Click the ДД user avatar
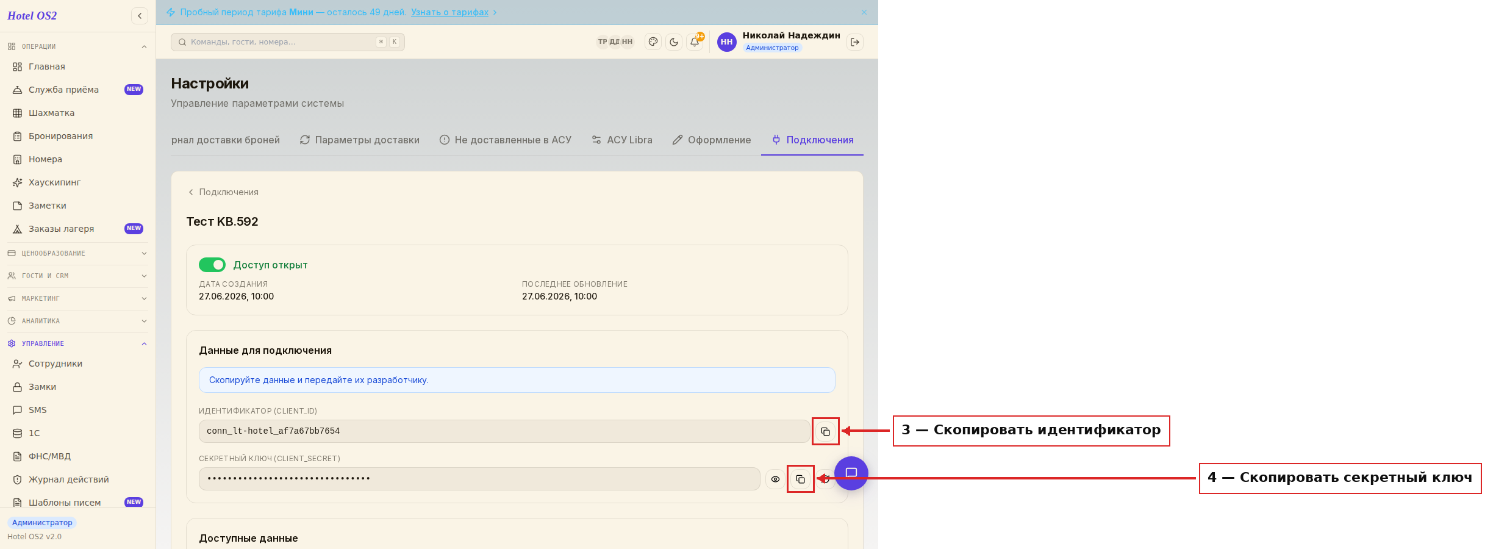Viewport: 1496px width, 549px height. click(x=615, y=42)
